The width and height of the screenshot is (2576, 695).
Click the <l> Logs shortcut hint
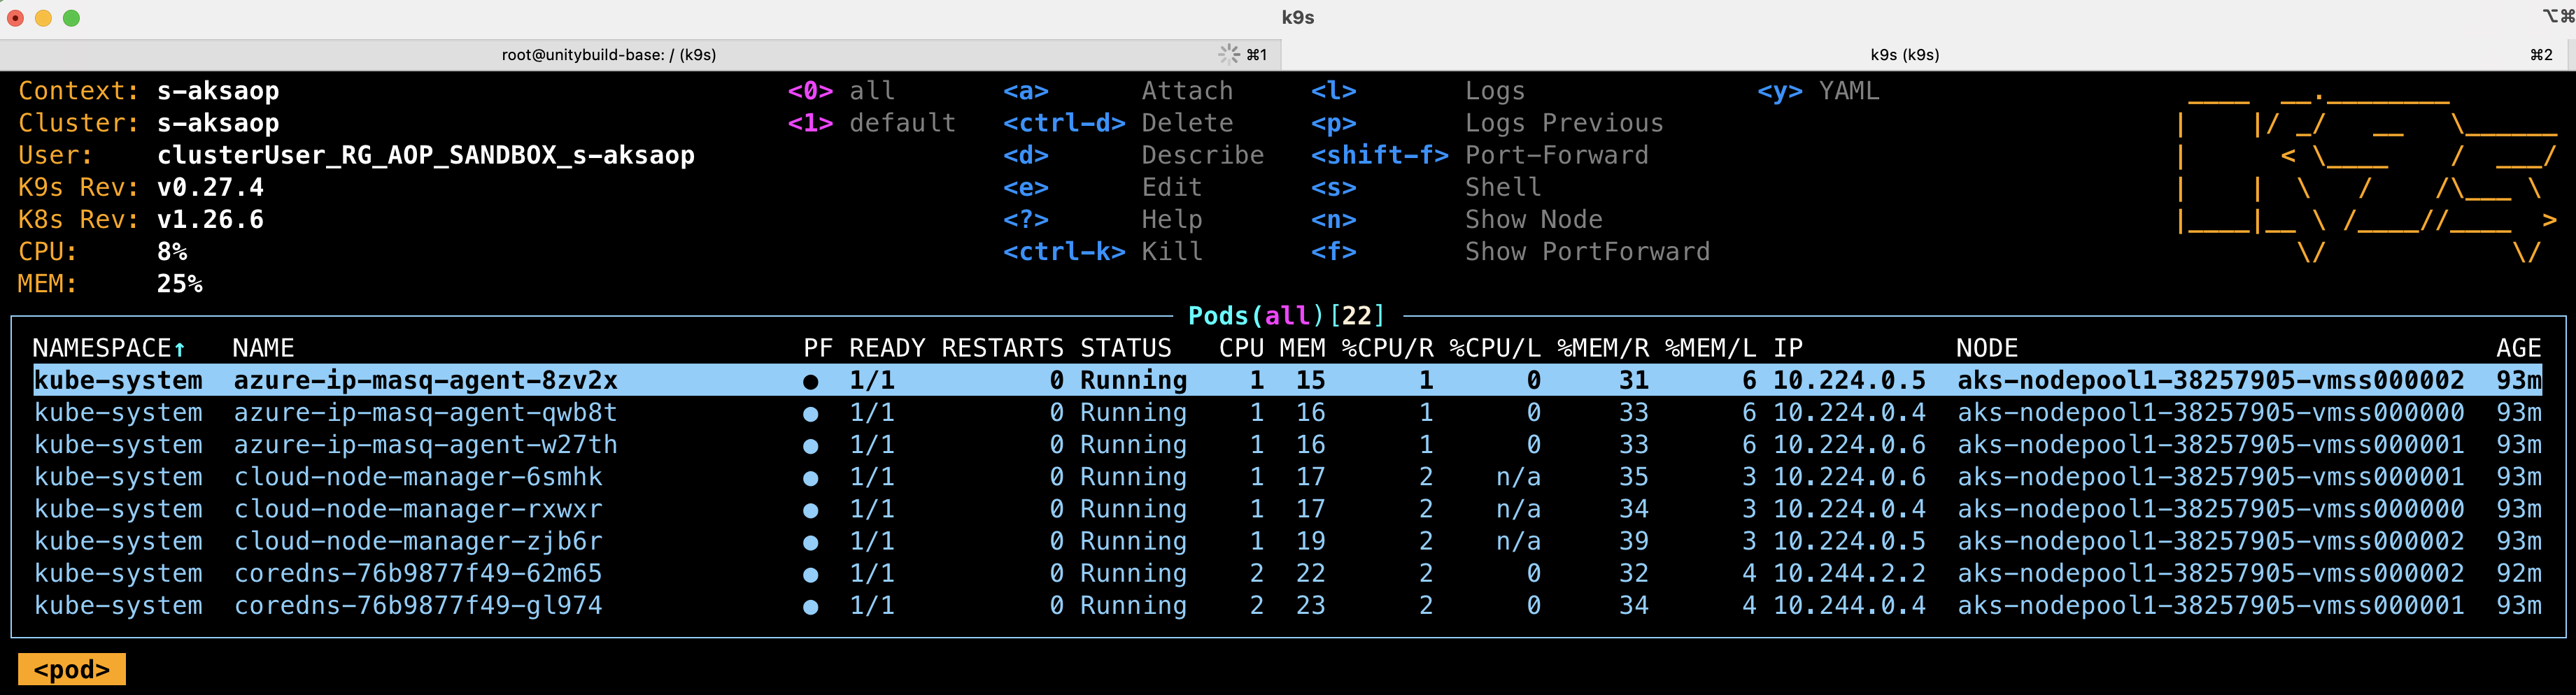1418,91
